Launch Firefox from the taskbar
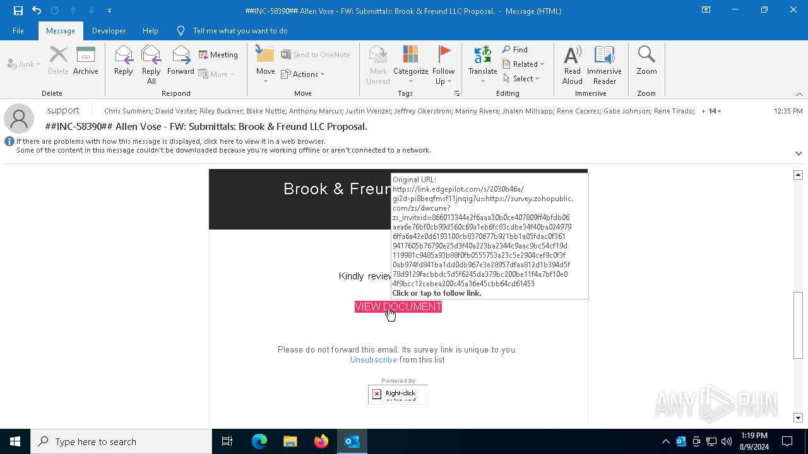This screenshot has height=454, width=808. pos(321,441)
